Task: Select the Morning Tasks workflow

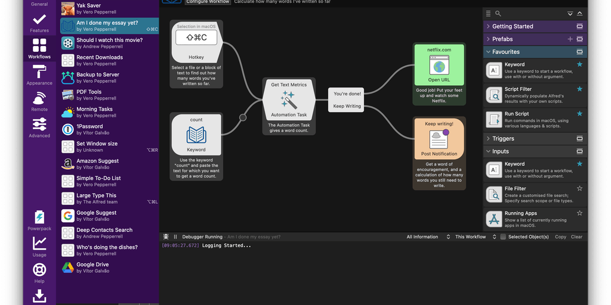Action: click(94, 110)
